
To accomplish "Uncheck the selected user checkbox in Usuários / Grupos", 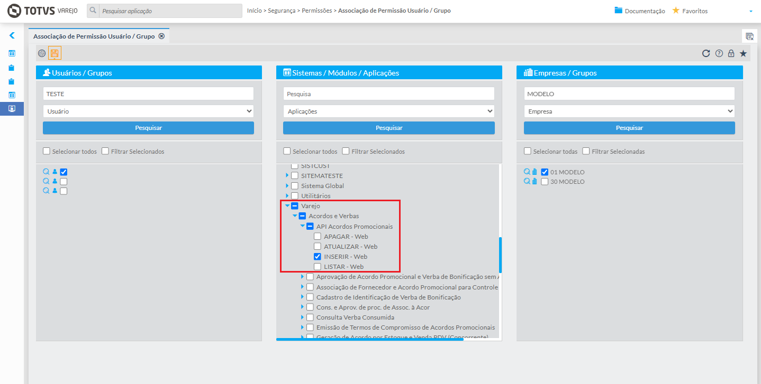I will [64, 172].
